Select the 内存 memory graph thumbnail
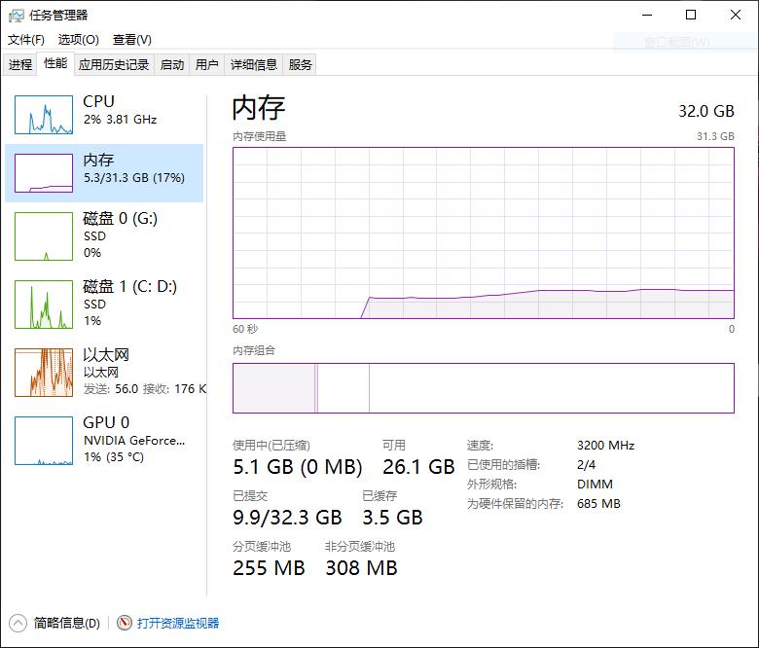759x648 pixels. (44, 173)
